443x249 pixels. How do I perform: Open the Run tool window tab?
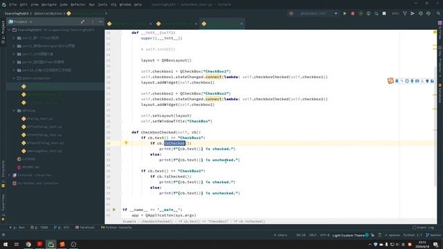[x=17, y=228]
